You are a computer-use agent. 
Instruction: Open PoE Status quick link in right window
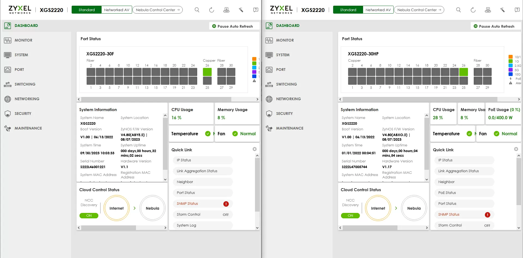tap(464, 193)
